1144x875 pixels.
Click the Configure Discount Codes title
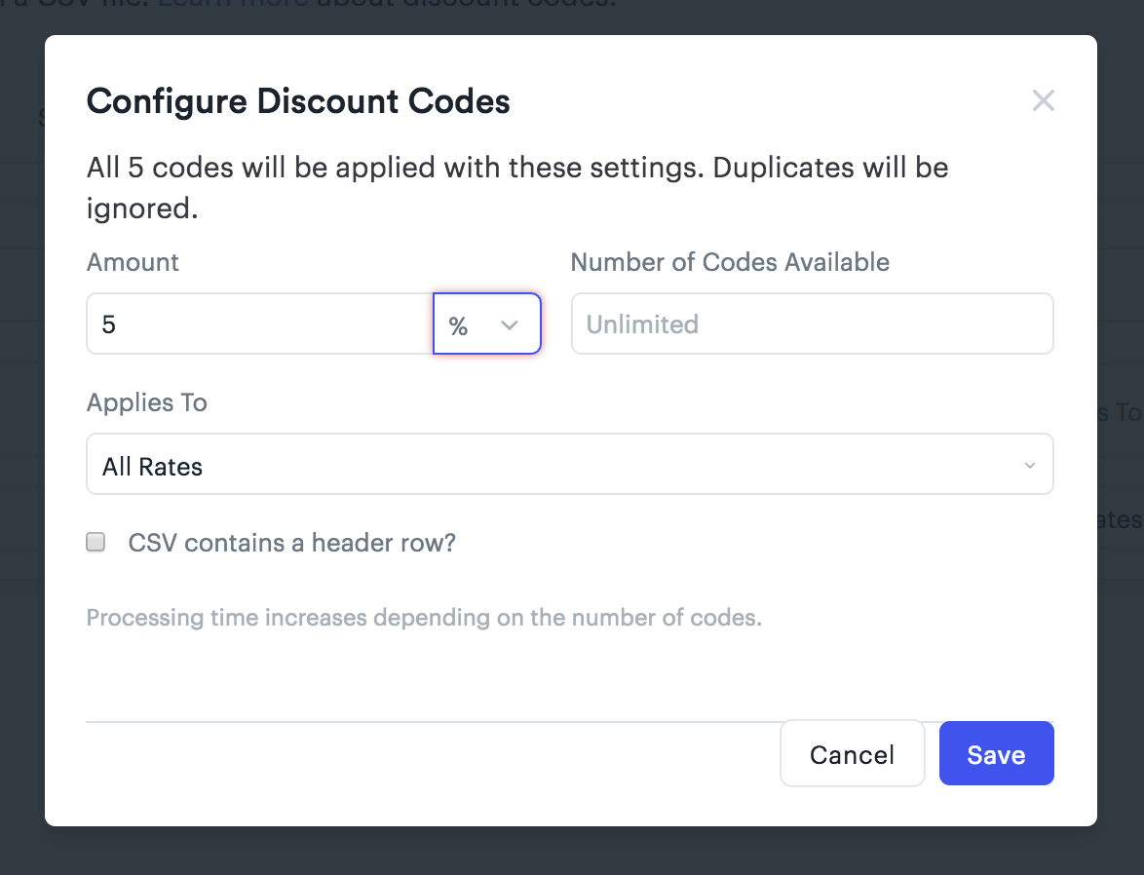tap(298, 101)
